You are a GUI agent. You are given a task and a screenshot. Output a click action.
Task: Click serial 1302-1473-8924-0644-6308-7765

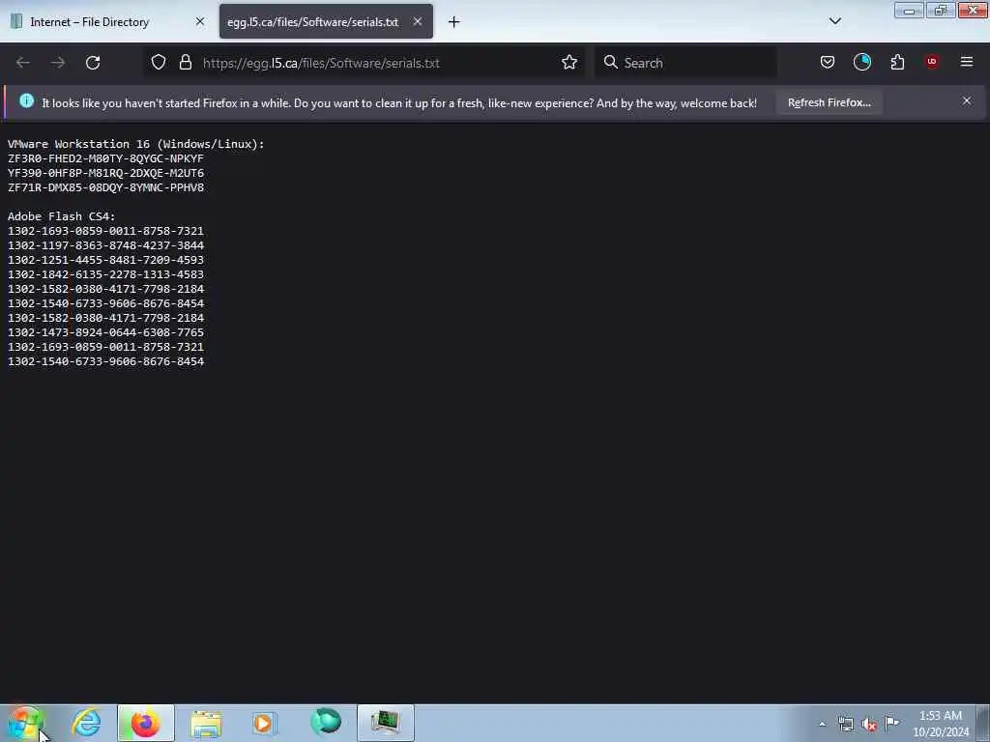click(x=105, y=333)
